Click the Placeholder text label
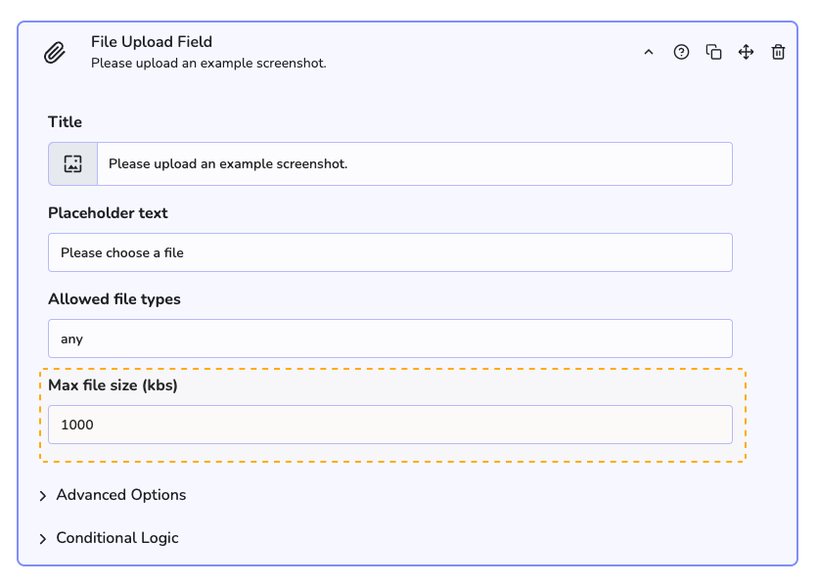Image resolution: width=818 pixels, height=586 pixels. tap(108, 213)
